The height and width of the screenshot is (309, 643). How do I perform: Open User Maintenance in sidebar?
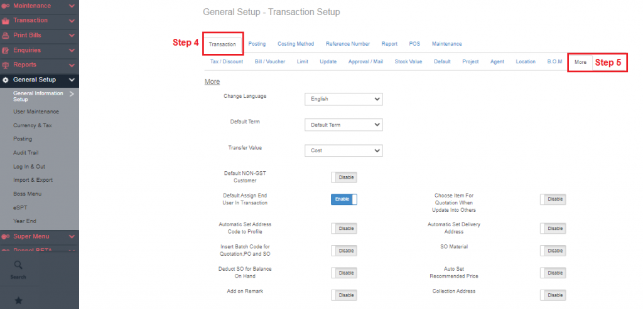click(x=36, y=112)
